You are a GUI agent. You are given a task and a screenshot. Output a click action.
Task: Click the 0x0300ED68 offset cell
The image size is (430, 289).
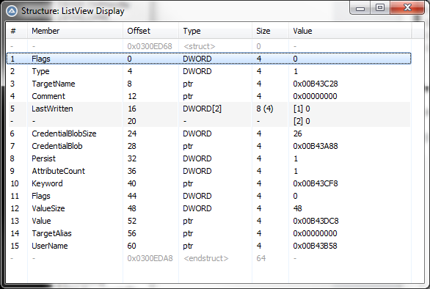click(150, 46)
